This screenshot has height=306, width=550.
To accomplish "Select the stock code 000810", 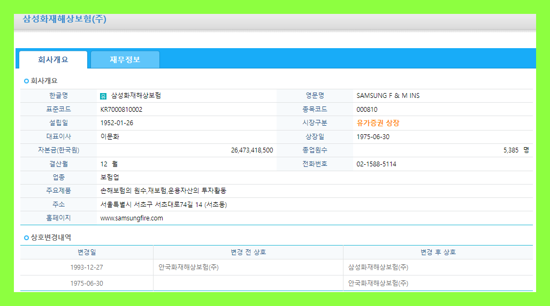I will tap(367, 110).
